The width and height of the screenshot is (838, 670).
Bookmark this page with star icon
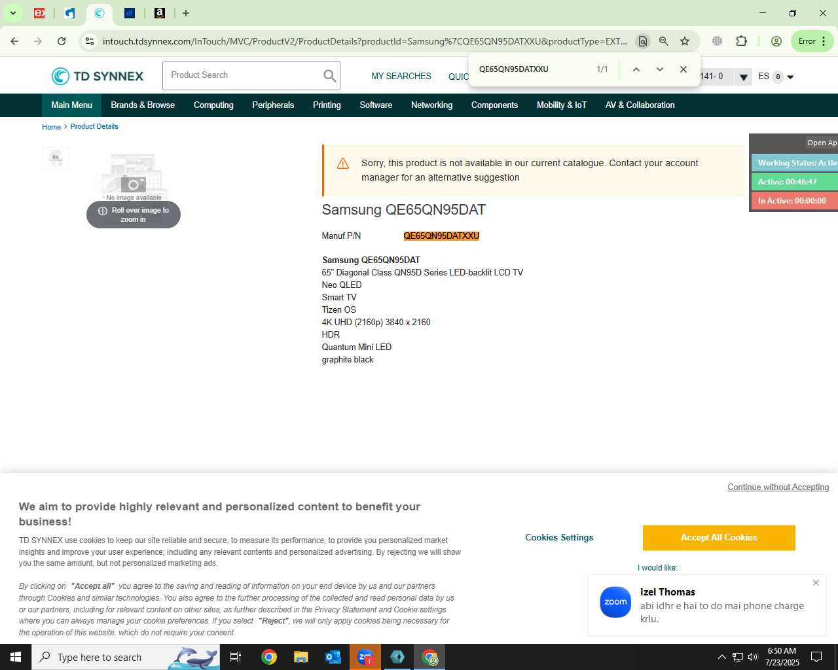(x=685, y=41)
